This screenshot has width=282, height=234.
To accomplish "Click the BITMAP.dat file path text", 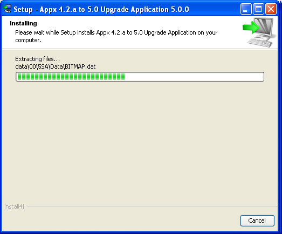I will (x=56, y=66).
